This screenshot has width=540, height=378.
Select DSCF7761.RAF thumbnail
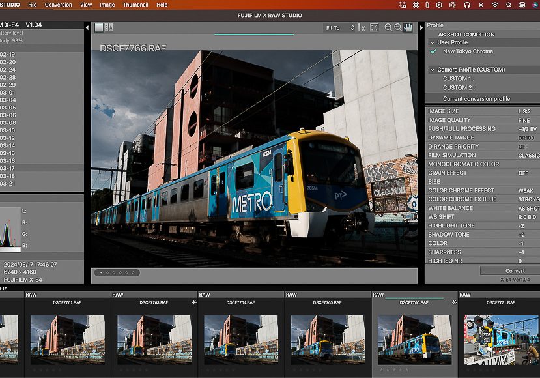(68, 340)
